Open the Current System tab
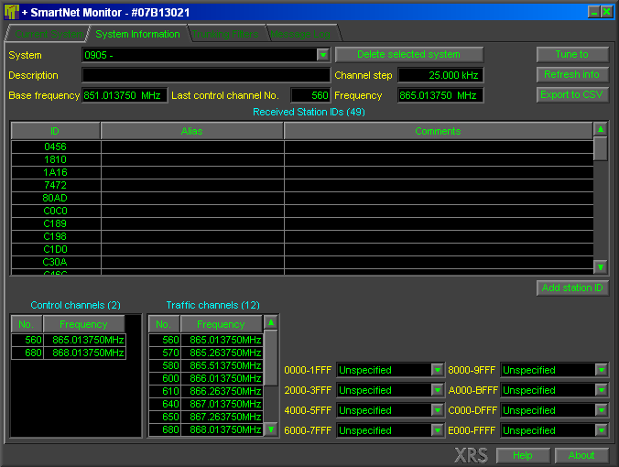 47,34
